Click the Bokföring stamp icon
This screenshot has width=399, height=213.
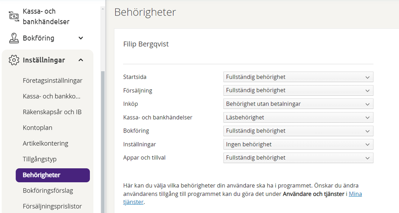coord(14,38)
